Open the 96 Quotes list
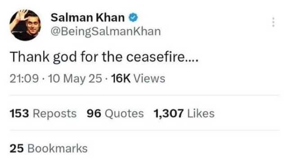This screenshot has height=162, width=288. point(115,113)
